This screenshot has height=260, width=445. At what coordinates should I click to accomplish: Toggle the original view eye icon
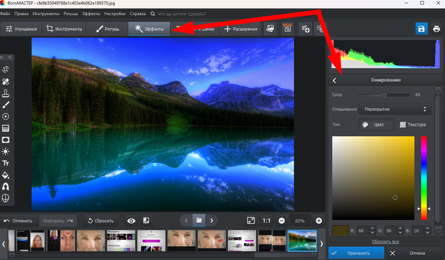click(x=132, y=221)
